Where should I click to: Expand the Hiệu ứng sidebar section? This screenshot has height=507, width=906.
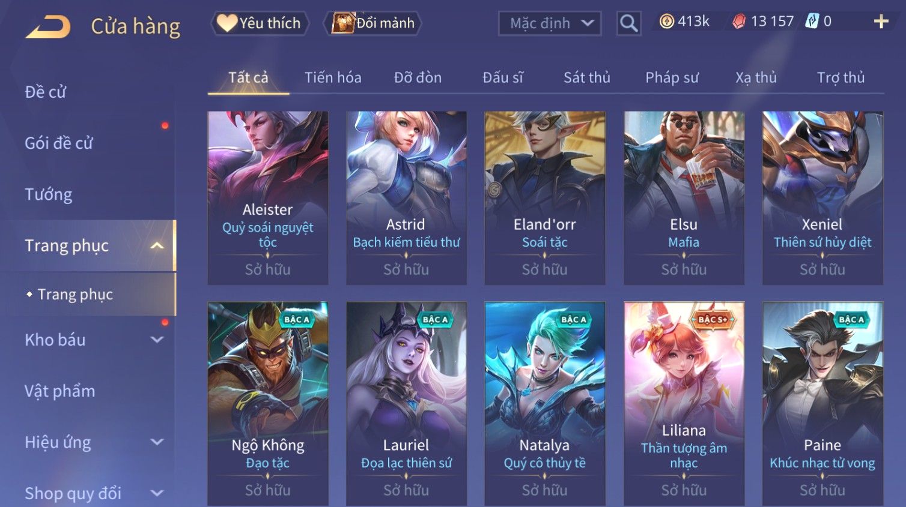157,442
